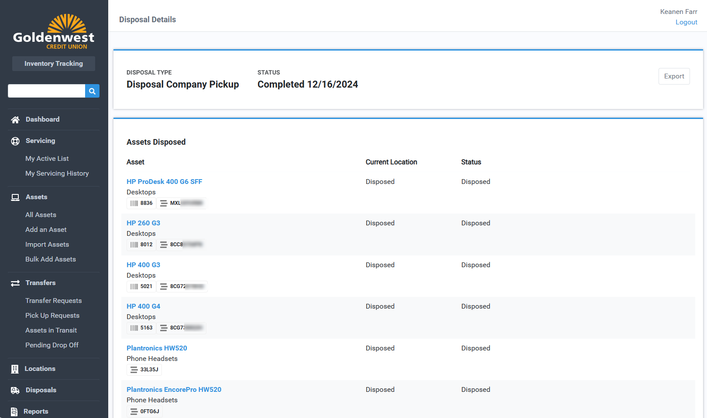Viewport: 707px width, 418px height.
Task: Click the Servicing lifebuoy icon
Action: pyautogui.click(x=15, y=141)
